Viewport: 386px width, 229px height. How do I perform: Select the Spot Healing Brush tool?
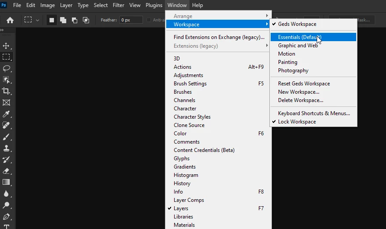(6, 125)
